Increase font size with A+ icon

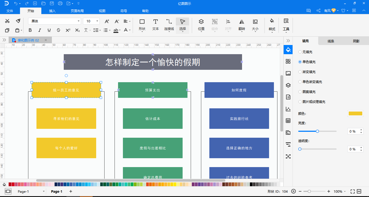[107, 21]
